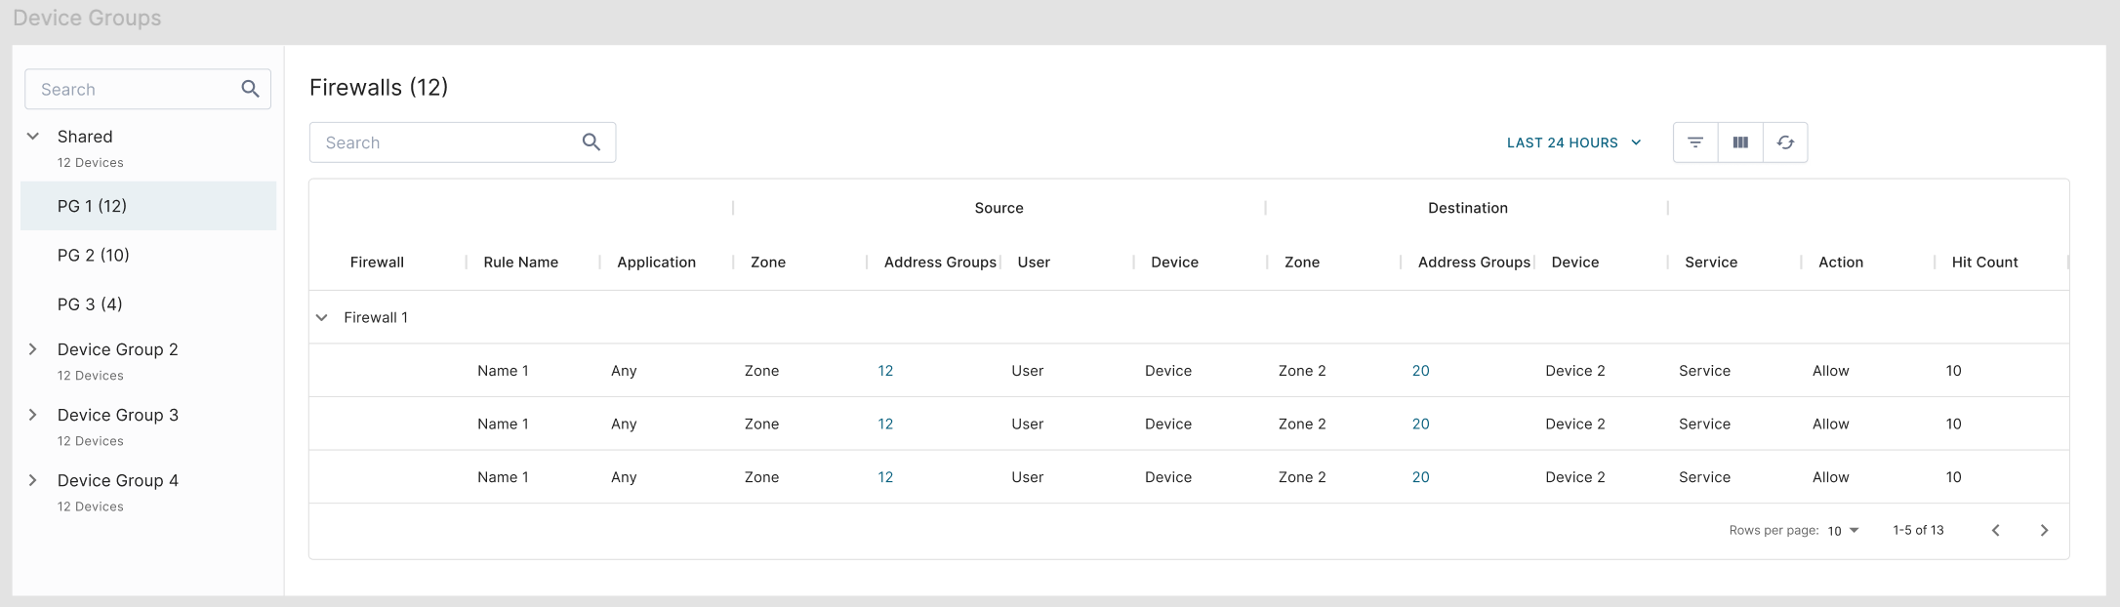This screenshot has width=2120, height=607.
Task: Click the Source Device column header
Action: point(1174,262)
